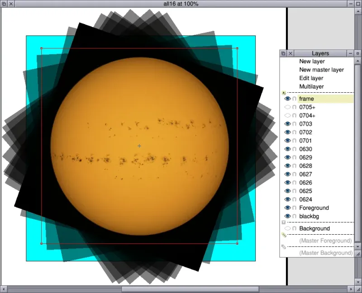Show the hidden 0704+ layer
This screenshot has height=293, width=362.
click(287, 115)
